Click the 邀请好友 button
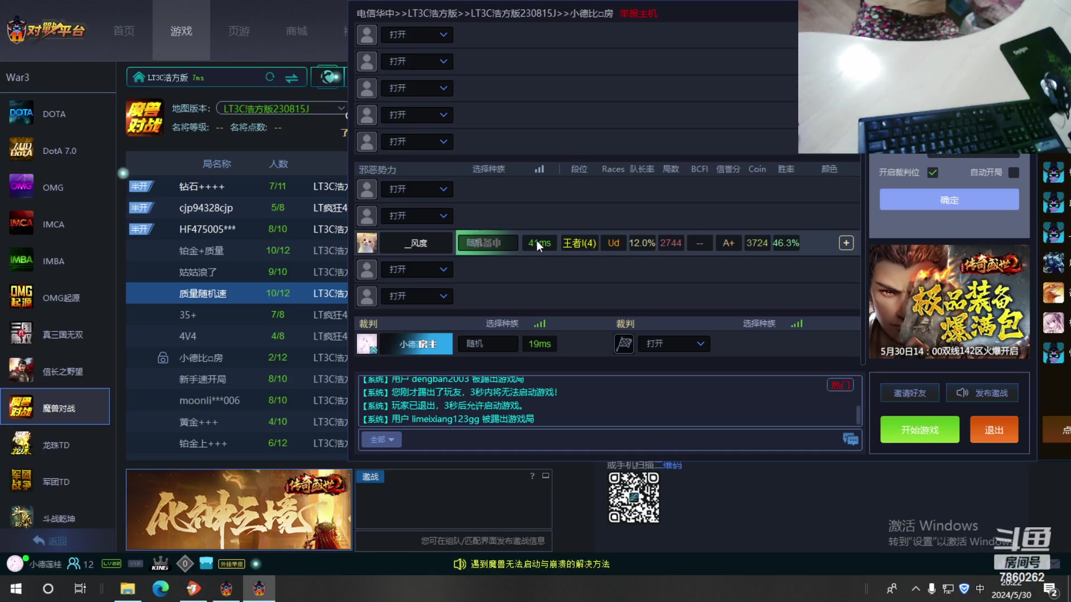The width and height of the screenshot is (1071, 602). 910,393
